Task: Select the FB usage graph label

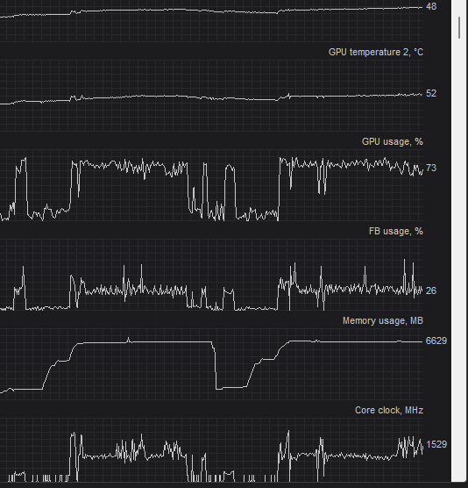Action: click(396, 231)
